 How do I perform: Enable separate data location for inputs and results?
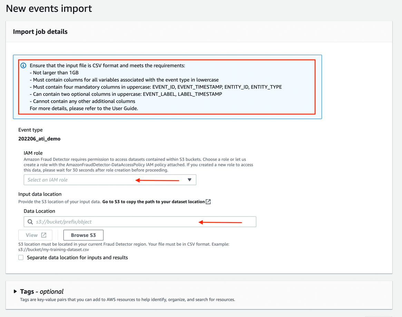[x=21, y=257]
